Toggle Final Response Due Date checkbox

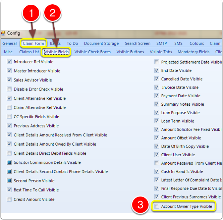[157, 188]
